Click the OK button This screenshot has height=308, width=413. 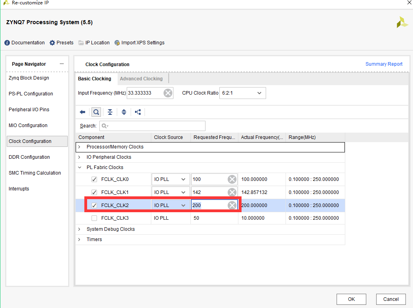coord(351,299)
